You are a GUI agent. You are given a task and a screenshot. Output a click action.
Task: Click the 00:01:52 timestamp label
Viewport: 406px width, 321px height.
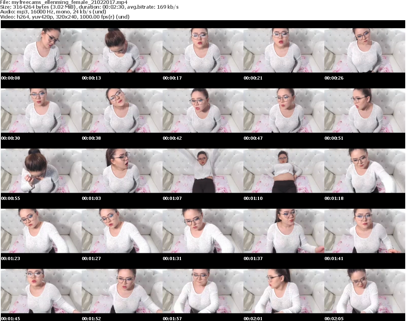coord(92,319)
